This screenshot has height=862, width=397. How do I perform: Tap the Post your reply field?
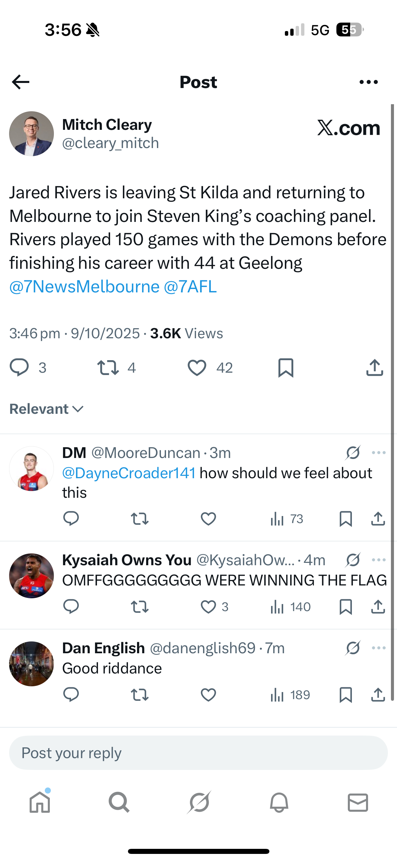point(198,753)
